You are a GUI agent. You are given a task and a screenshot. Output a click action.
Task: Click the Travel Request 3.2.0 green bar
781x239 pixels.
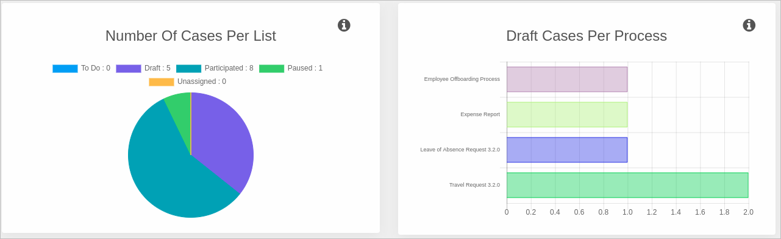627,185
